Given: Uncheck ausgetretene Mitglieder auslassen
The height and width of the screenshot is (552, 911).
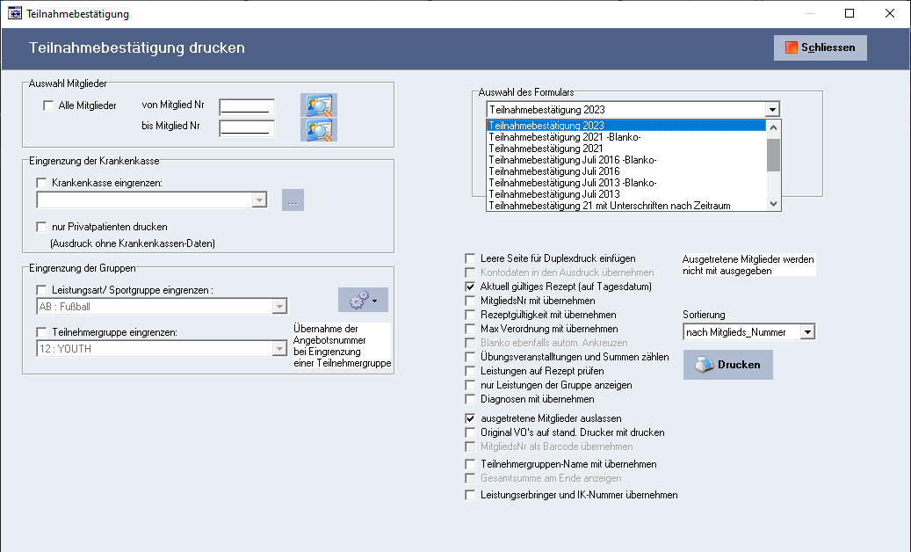Looking at the screenshot, I should click(470, 419).
